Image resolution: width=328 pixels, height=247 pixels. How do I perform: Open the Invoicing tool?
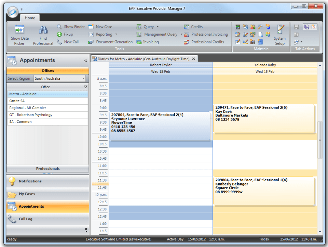pos(148,42)
